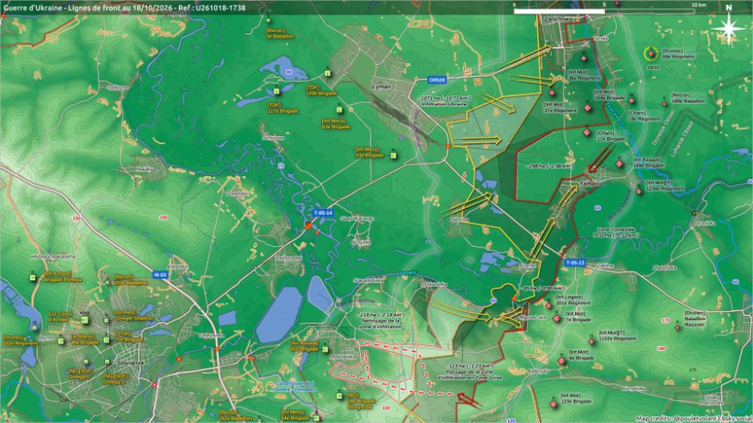Viewport: 753px width, 423px height.
Task: Click the Groupe Shadow drones label
Action: [134, 315]
